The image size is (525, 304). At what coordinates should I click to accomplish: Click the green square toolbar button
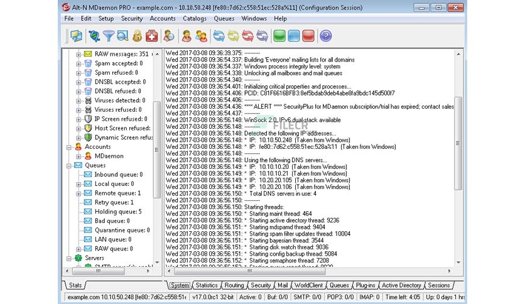click(x=279, y=36)
